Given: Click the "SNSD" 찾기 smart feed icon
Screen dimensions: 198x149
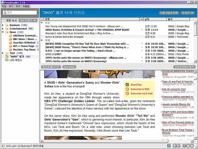Looking at the screenshot, I should click(x=7, y=57).
